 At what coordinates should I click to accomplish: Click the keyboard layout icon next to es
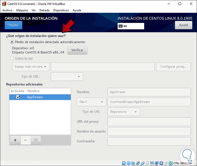[121, 26]
